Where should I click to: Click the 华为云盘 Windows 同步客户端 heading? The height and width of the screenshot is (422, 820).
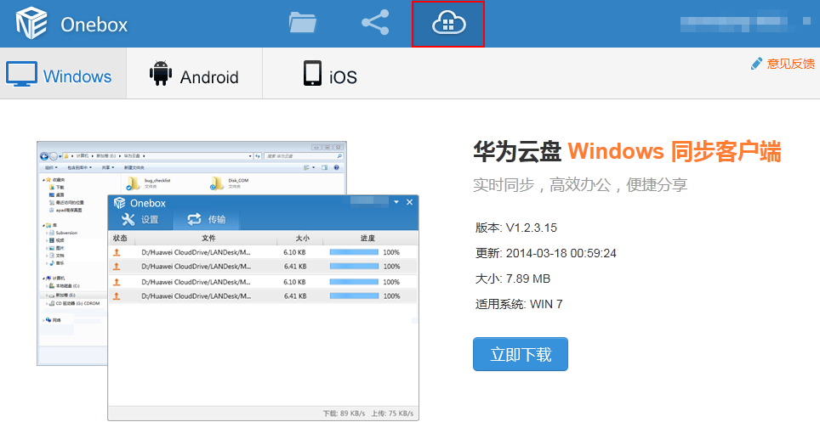point(627,151)
